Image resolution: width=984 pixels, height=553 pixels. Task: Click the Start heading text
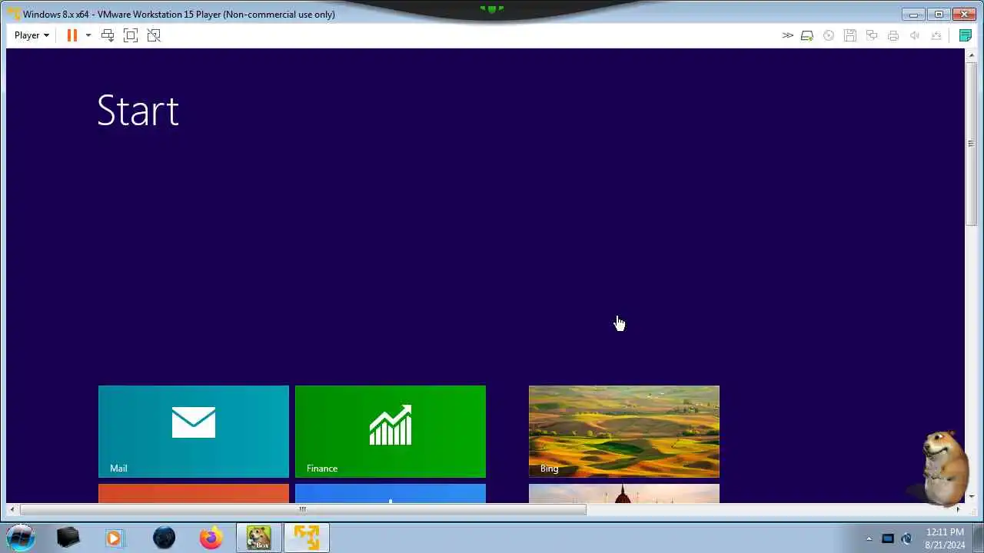[x=138, y=111]
